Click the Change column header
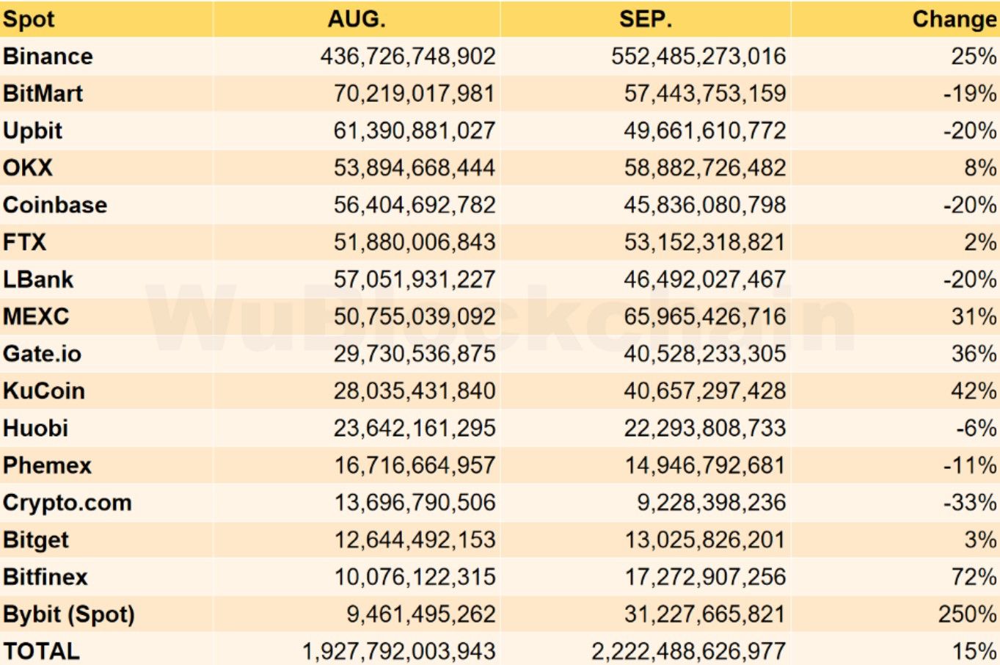The width and height of the screenshot is (1000, 665). [x=953, y=19]
